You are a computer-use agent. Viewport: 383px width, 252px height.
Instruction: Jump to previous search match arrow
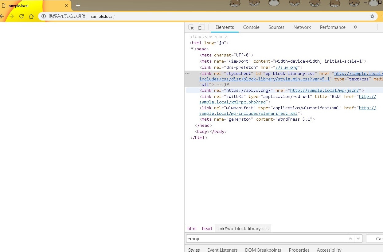350,238
